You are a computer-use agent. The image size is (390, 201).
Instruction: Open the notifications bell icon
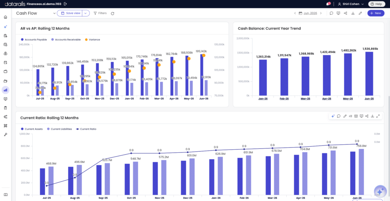[328, 4]
